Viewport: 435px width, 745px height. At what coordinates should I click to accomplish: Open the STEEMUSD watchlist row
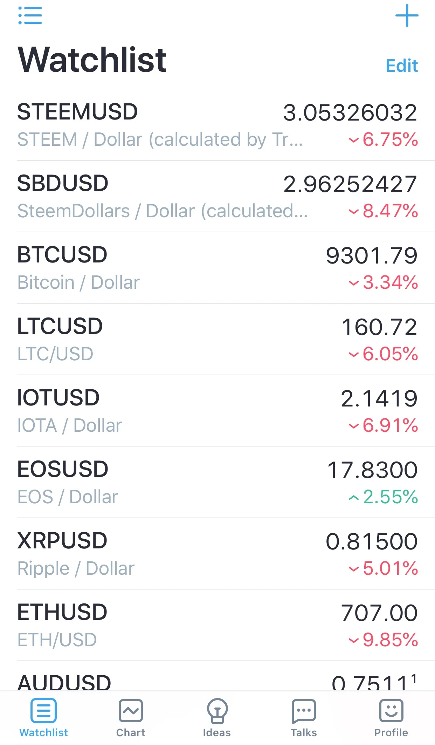coord(217,125)
